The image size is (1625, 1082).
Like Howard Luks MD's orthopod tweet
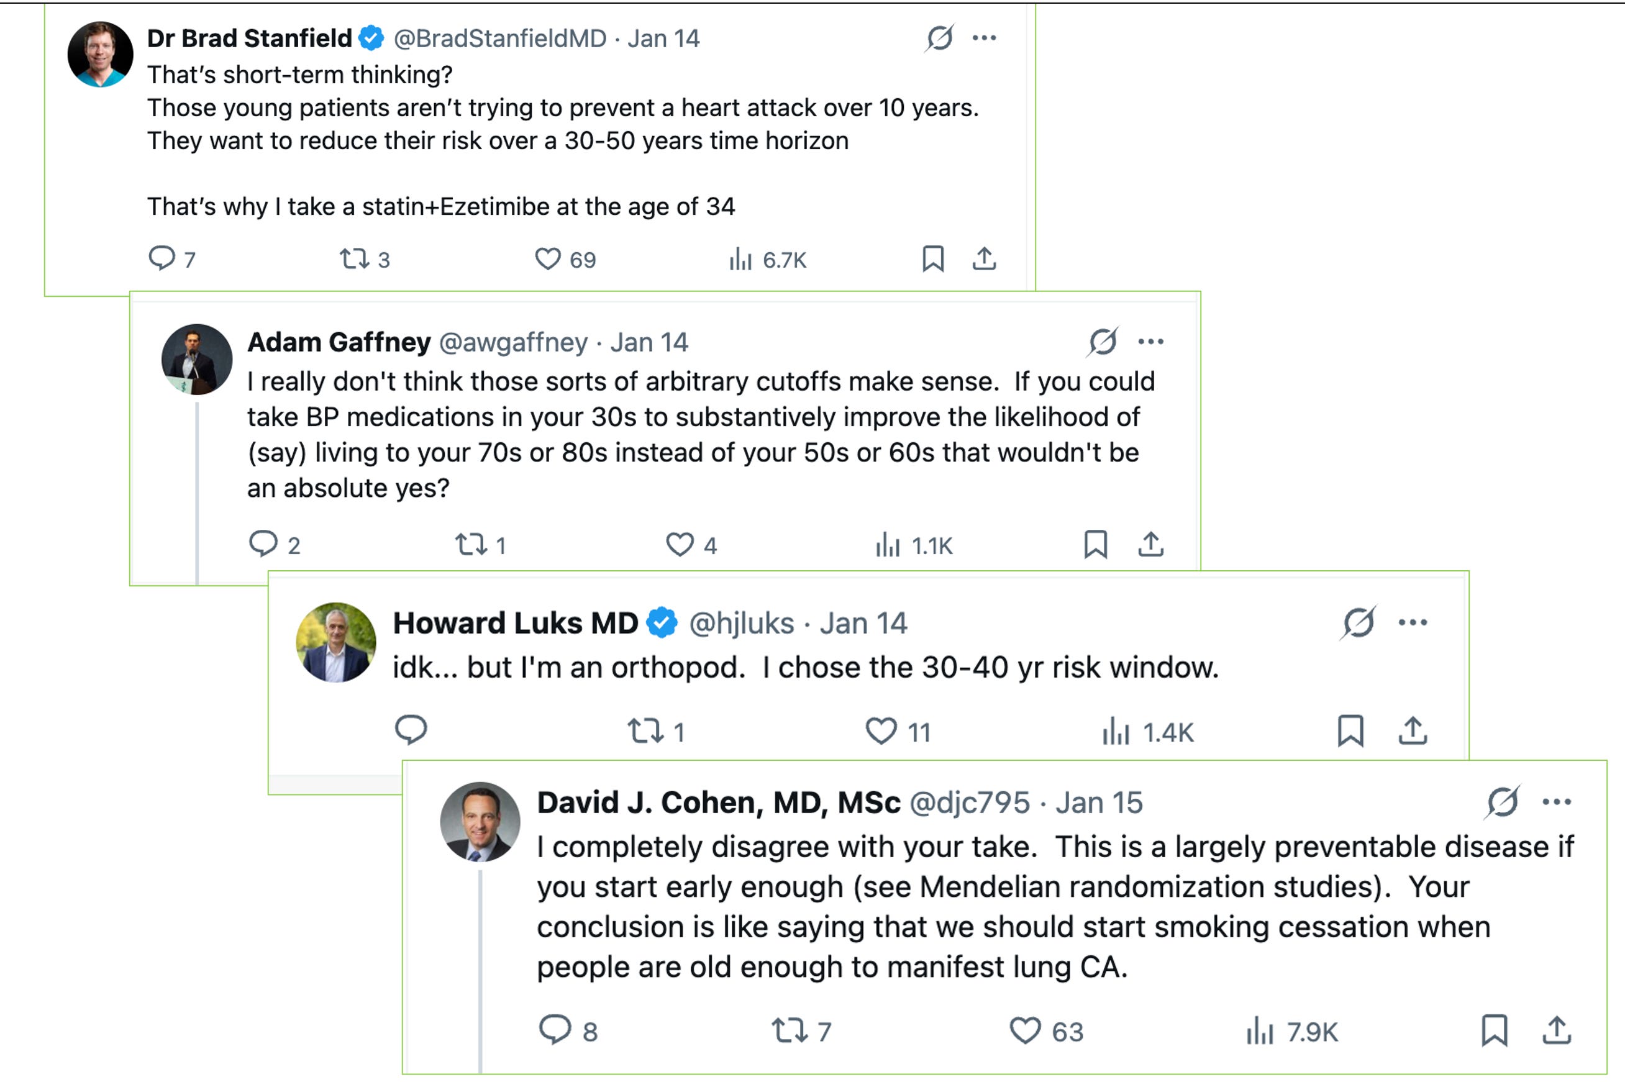881,731
